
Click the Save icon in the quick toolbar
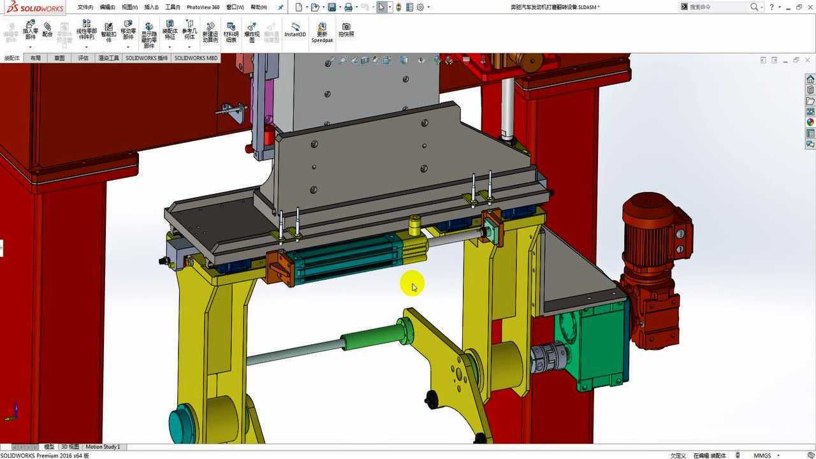331,7
